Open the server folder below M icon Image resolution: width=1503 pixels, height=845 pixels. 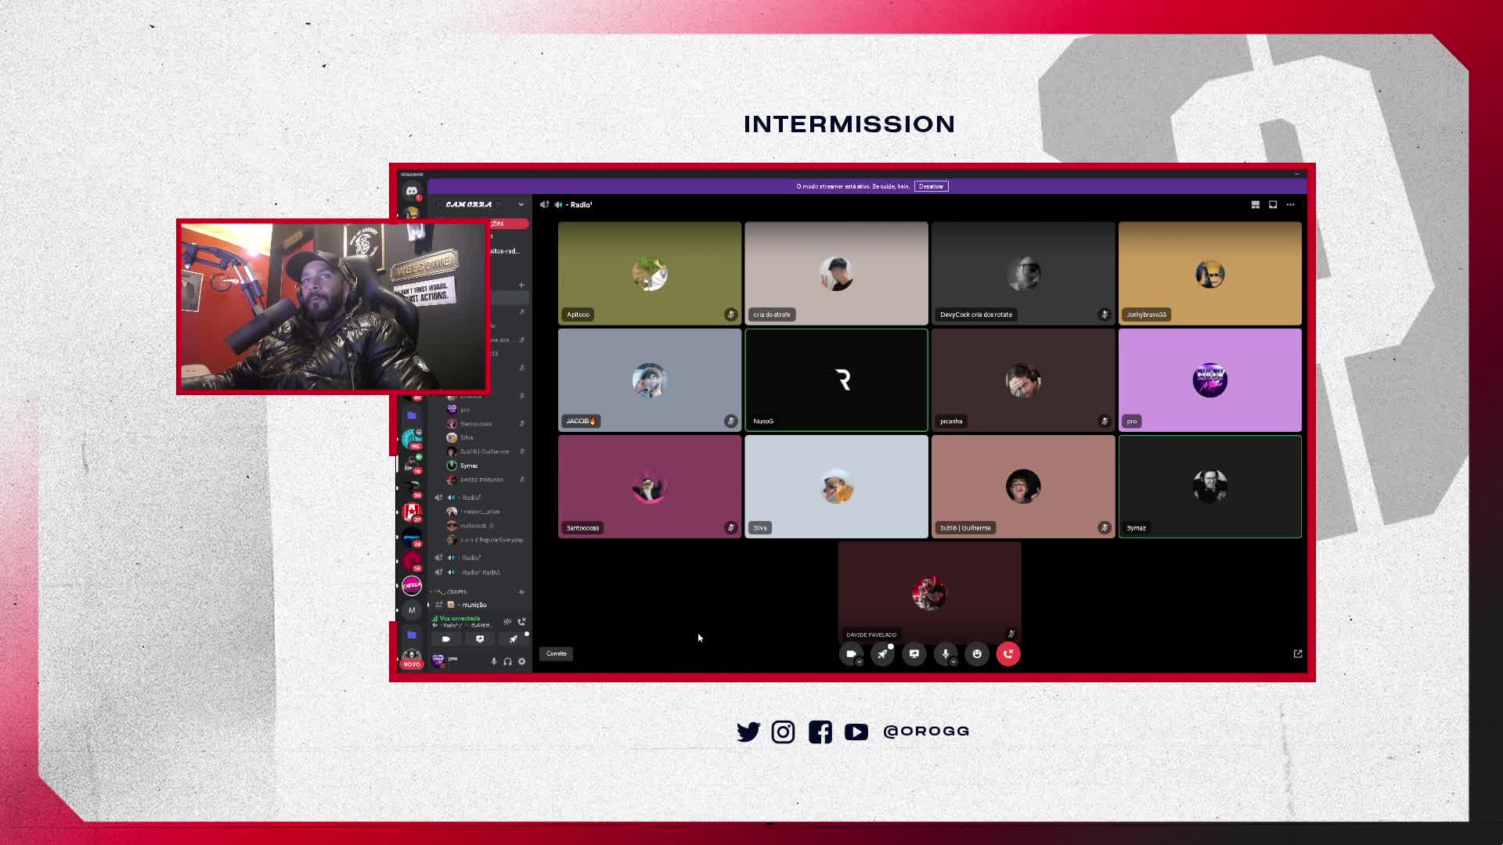[x=412, y=635]
